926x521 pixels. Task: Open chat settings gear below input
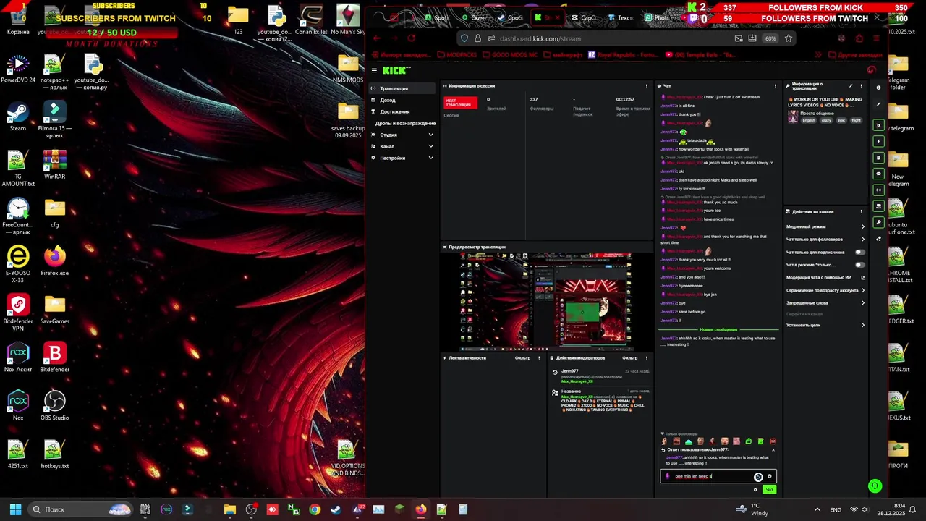click(x=755, y=490)
